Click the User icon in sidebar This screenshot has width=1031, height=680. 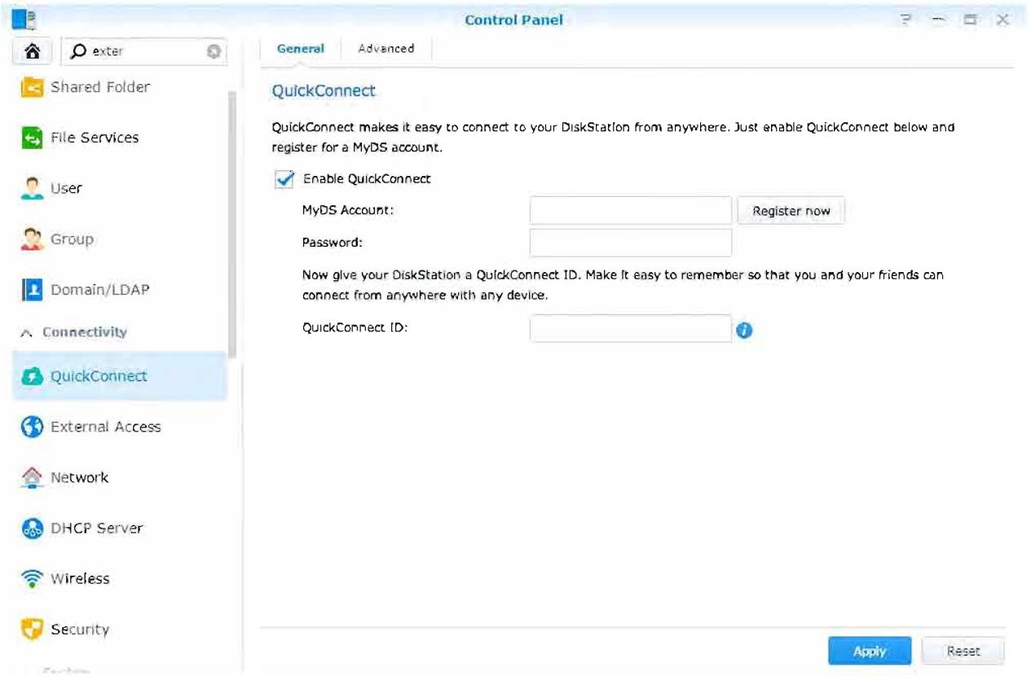(x=31, y=188)
